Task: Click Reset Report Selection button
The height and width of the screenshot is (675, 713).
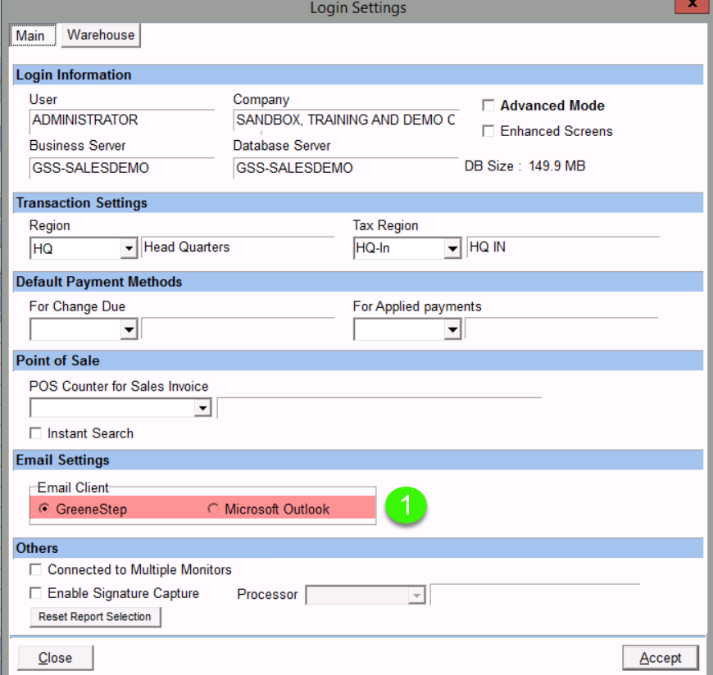Action: pyautogui.click(x=95, y=617)
